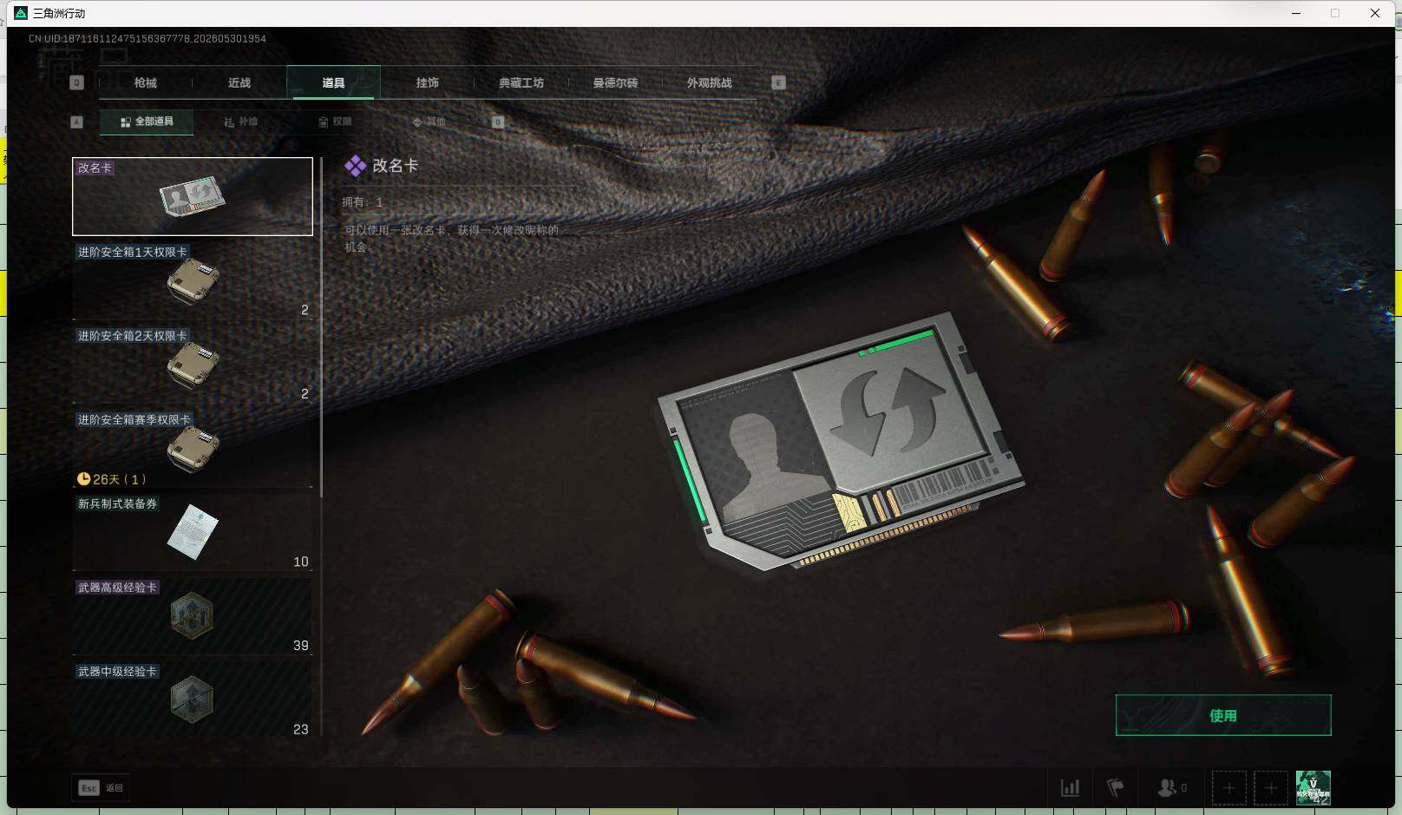The height and width of the screenshot is (815, 1402).
Task: Open the 挂饰 tab
Action: pyautogui.click(x=428, y=82)
